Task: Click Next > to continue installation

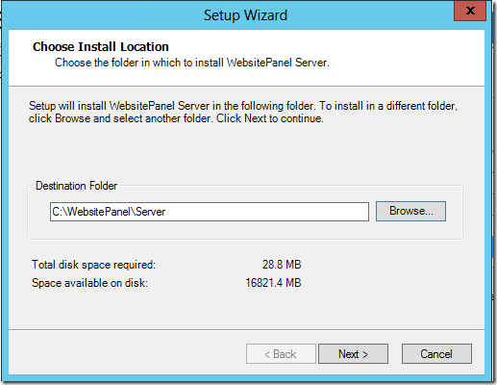Action: point(353,354)
